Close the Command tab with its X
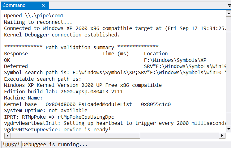The height and width of the screenshot is (148, 231). tap(44, 6)
